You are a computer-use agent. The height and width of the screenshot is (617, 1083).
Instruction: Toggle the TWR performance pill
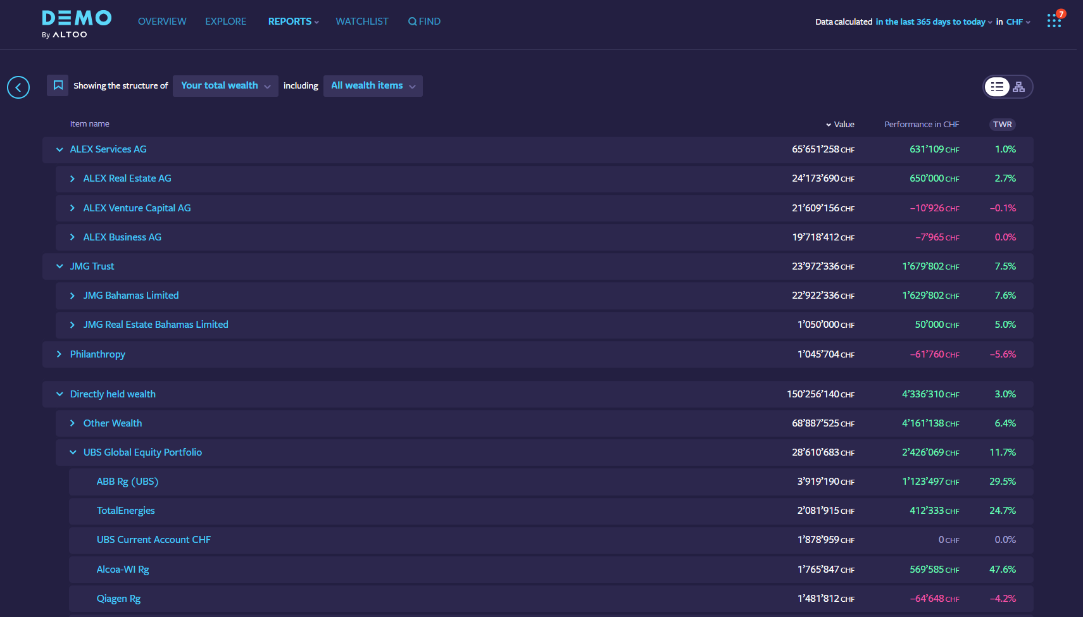1002,124
